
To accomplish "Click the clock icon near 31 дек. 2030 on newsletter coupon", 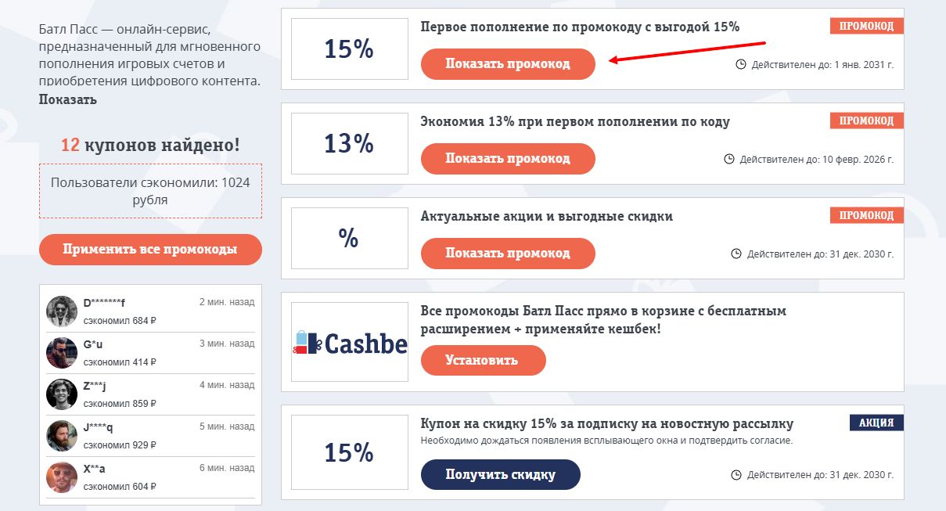I will tap(736, 473).
